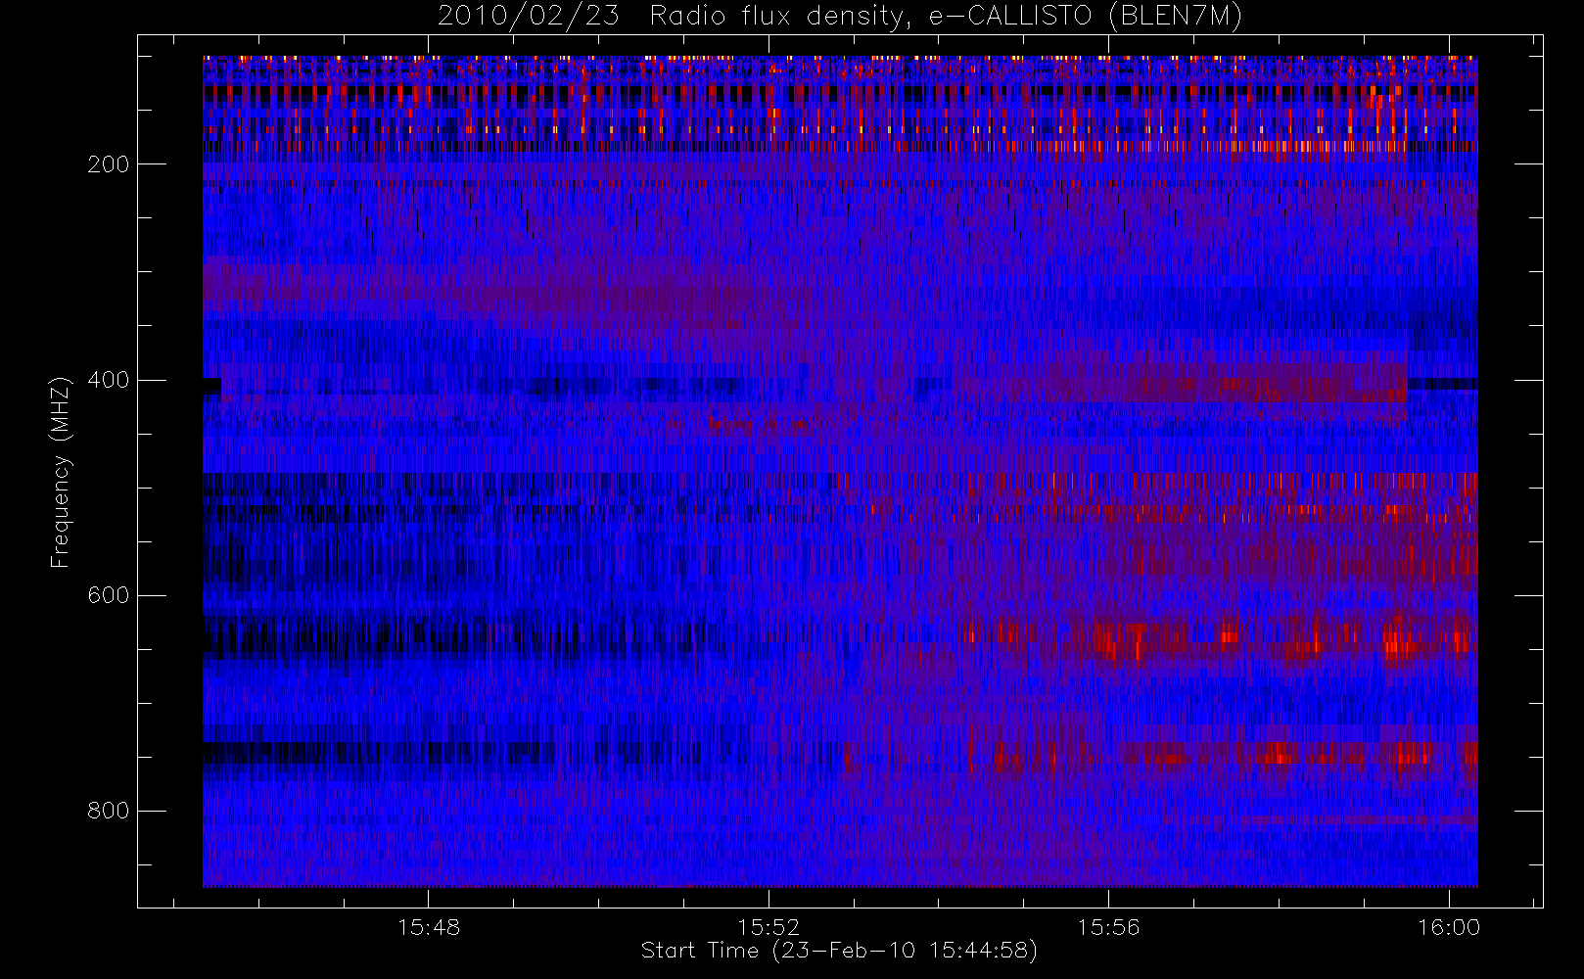Click the 'Frequency (MHZ)' axis label
This screenshot has height=979, width=1584.
[x=61, y=473]
